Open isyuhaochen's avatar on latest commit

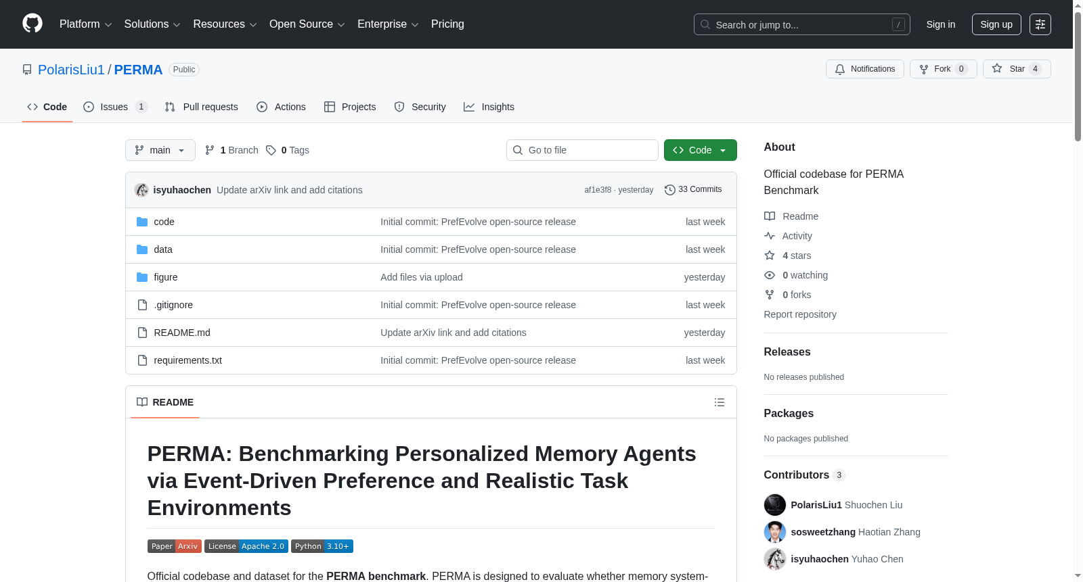tap(141, 190)
